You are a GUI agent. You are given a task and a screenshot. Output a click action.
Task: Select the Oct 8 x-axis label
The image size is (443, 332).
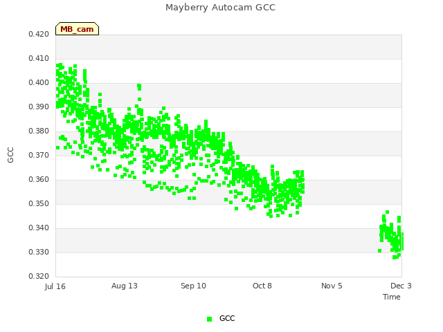(x=262, y=286)
